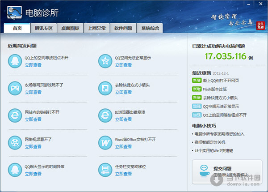Click the problem title IE浏览器出错崩溃
Viewport: 268px width, 192px height.
[130, 112]
